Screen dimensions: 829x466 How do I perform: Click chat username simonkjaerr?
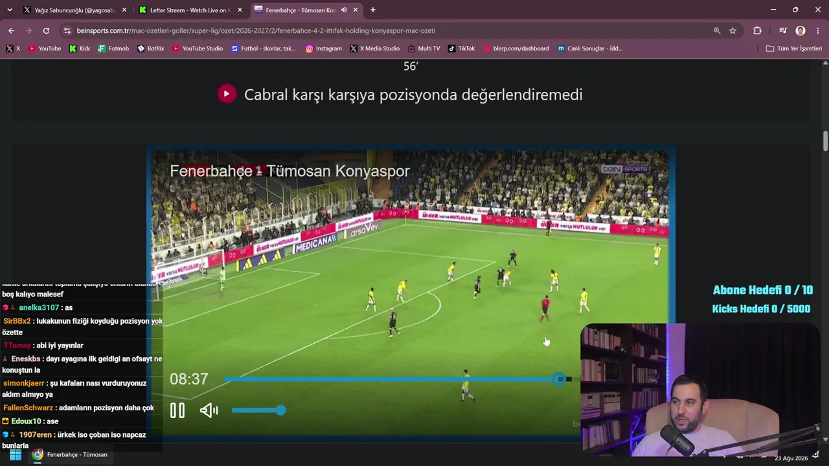[x=24, y=383]
